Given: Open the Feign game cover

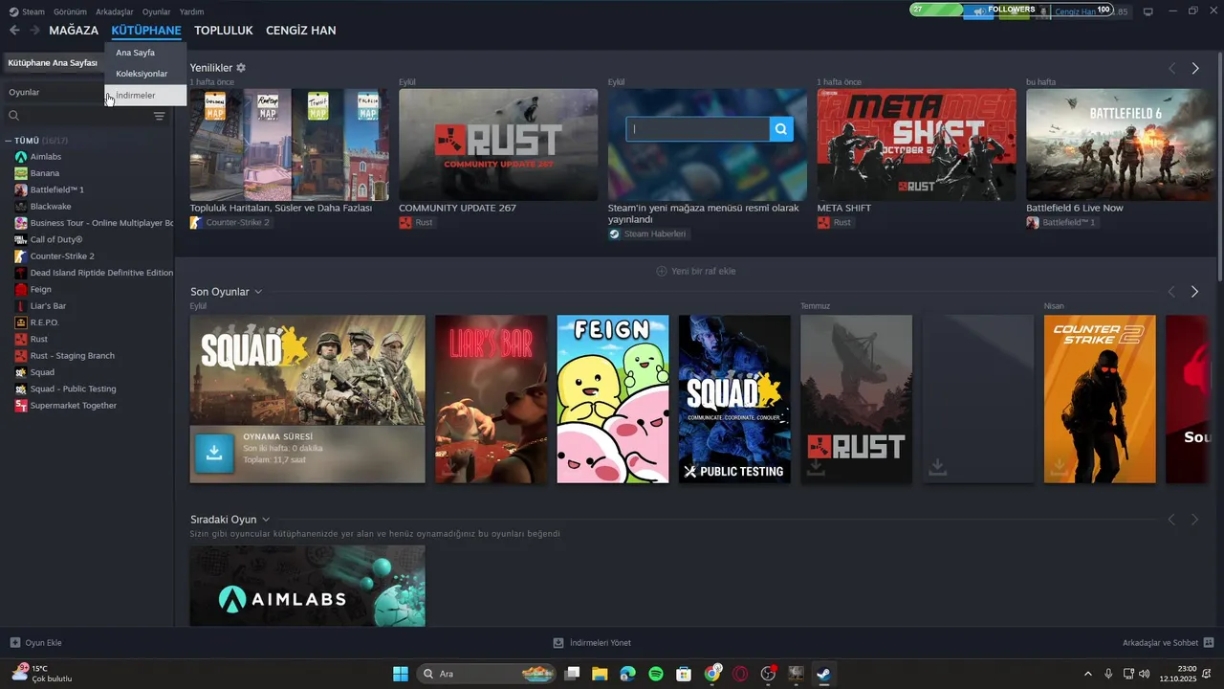Looking at the screenshot, I should 613,399.
